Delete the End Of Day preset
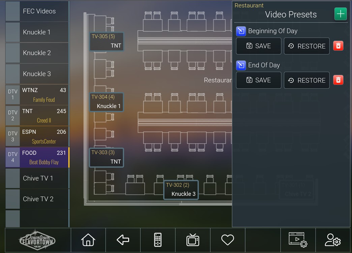 [x=338, y=80]
